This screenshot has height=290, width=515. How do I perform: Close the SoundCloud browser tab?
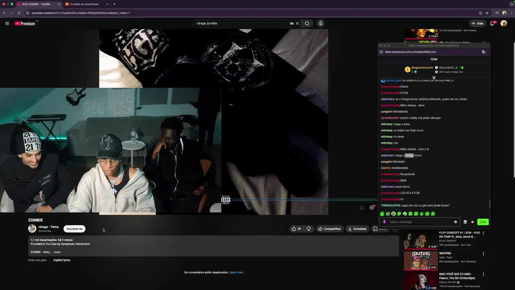[107, 4]
